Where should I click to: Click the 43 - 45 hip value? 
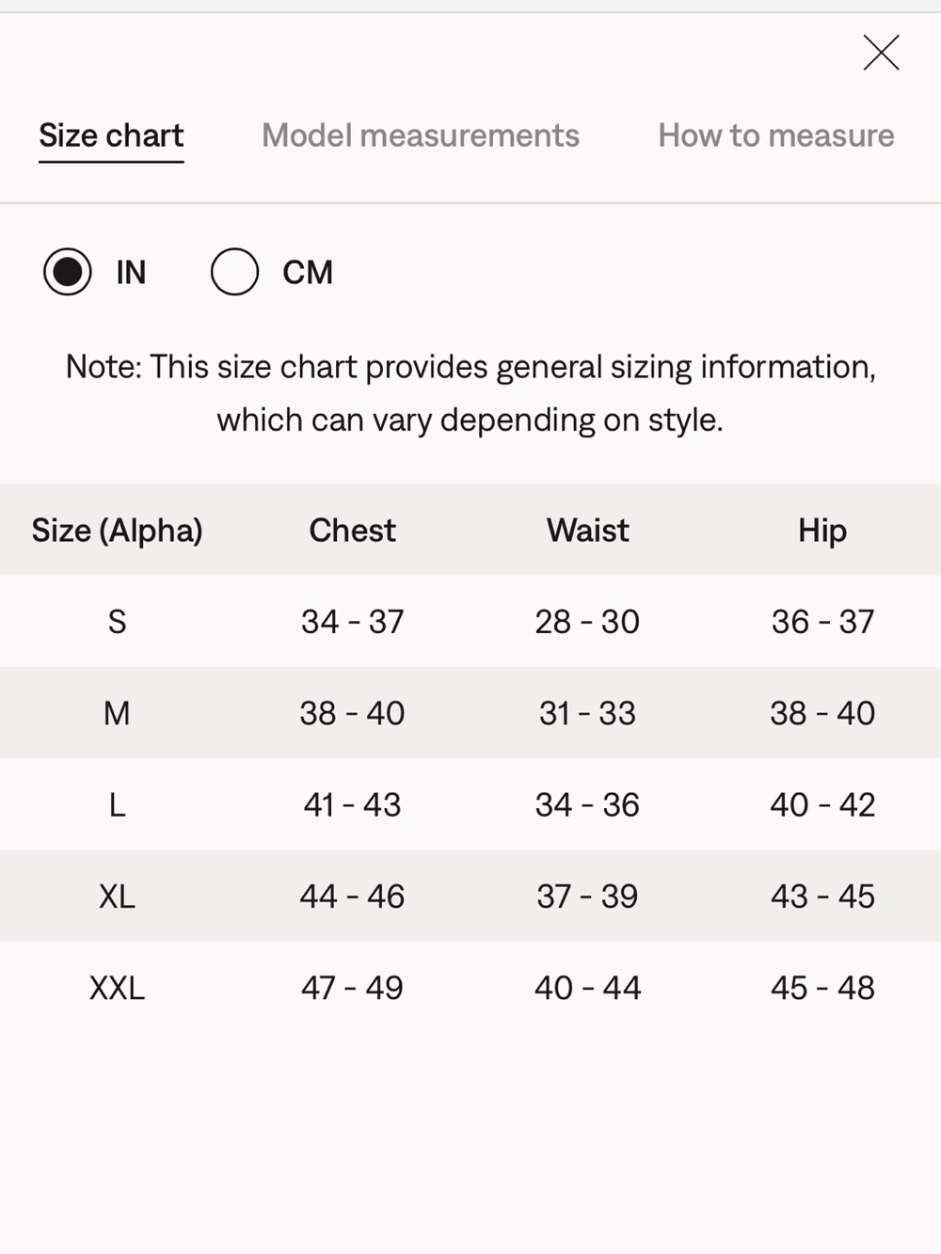click(x=822, y=897)
